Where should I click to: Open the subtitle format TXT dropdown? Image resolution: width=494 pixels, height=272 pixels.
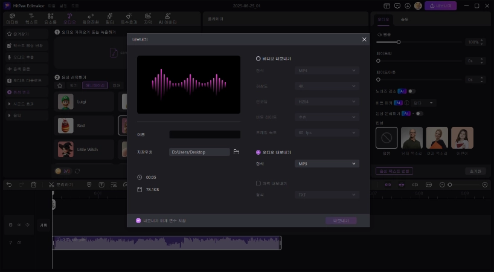[x=327, y=195]
